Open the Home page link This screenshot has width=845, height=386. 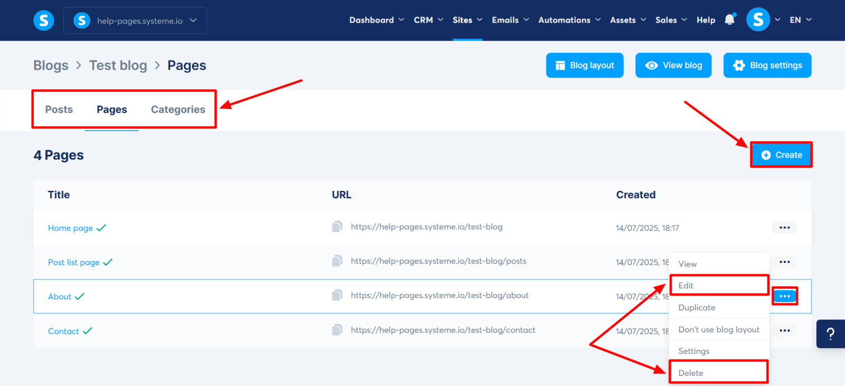pos(70,228)
